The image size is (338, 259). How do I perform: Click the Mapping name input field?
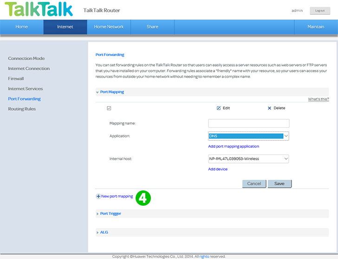249,123
